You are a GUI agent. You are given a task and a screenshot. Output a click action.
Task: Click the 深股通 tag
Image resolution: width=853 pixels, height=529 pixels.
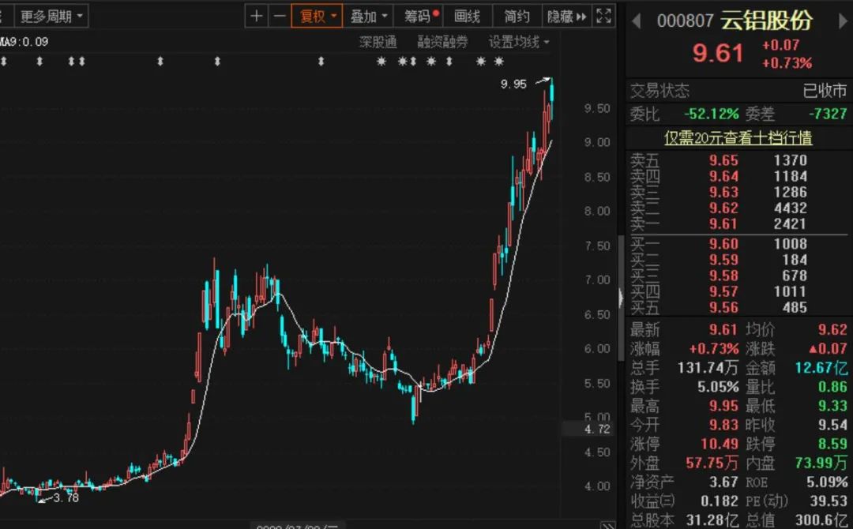(x=378, y=42)
